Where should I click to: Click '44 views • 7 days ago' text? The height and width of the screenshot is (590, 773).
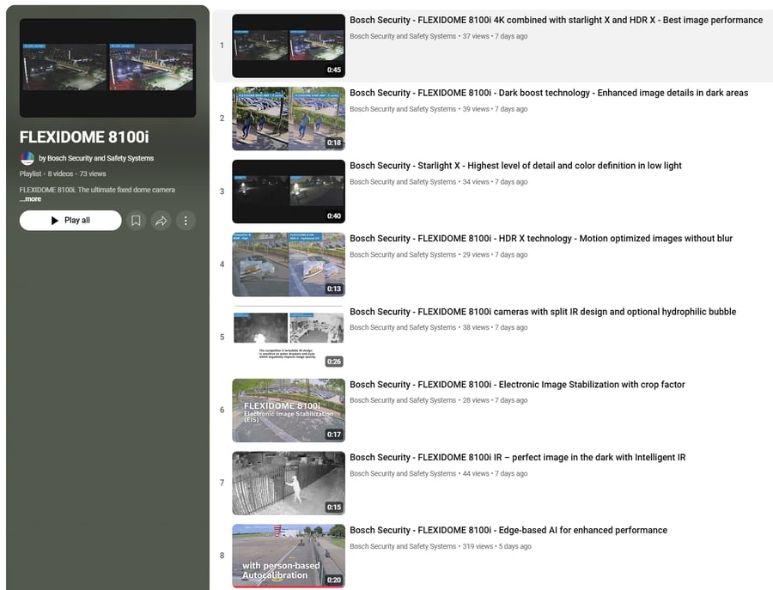pos(495,474)
